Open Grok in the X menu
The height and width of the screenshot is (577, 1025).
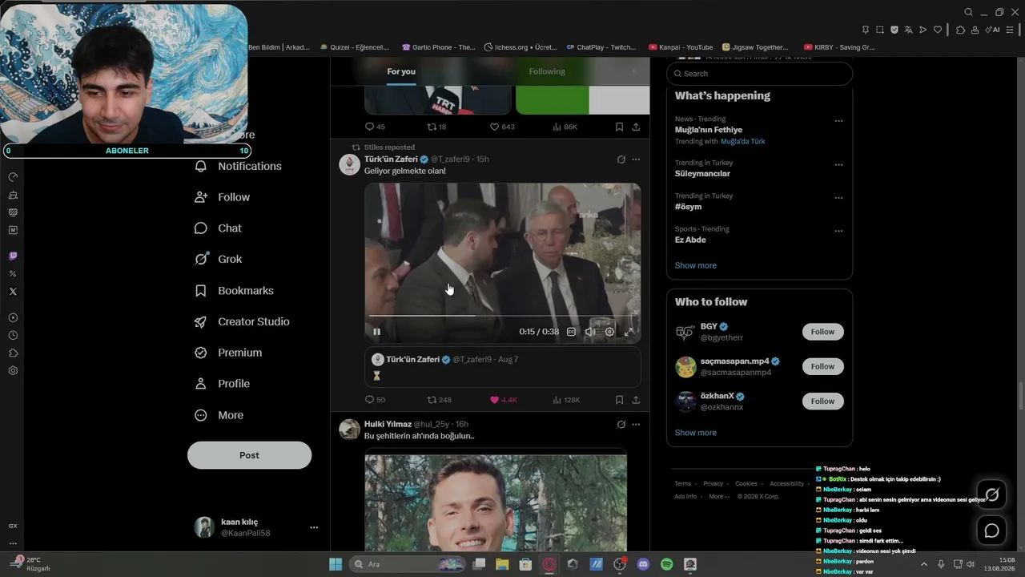point(218,259)
